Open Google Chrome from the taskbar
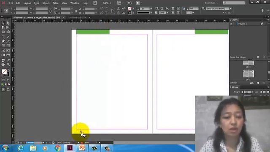The width and height of the screenshot is (270, 152). (57, 148)
